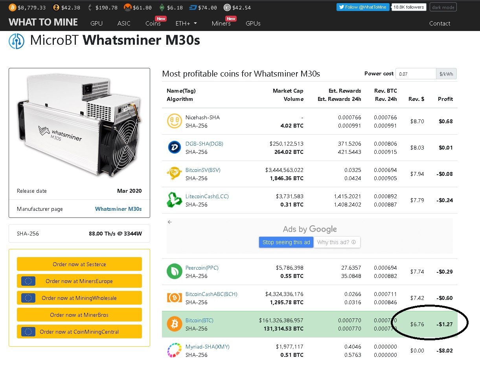Click the WhatToMine logo beside the title
The height and width of the screenshot is (369, 480).
click(17, 41)
